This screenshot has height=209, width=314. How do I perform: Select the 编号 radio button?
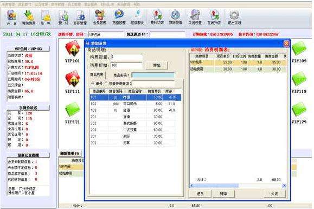93,83
